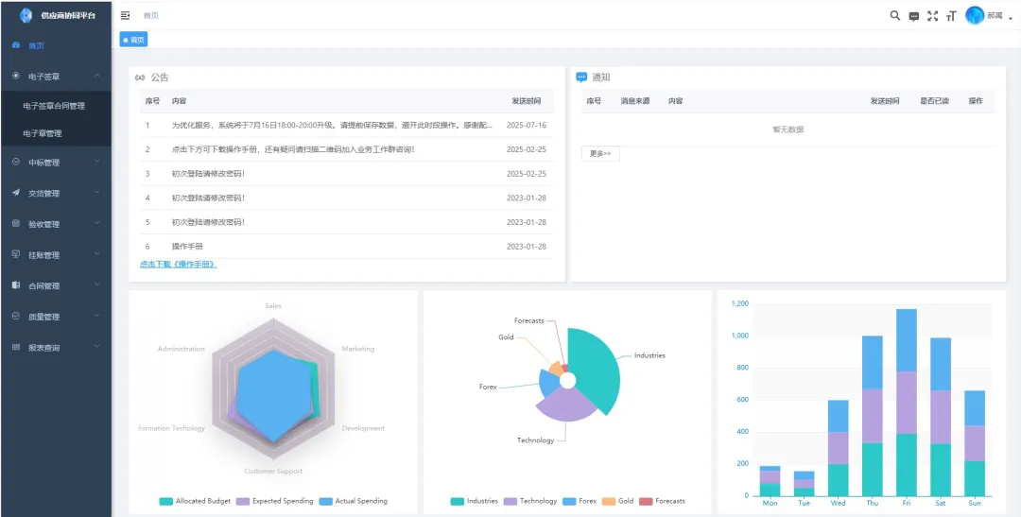
Task: Expand the 中标管理 sidebar menu
Action: pos(56,163)
